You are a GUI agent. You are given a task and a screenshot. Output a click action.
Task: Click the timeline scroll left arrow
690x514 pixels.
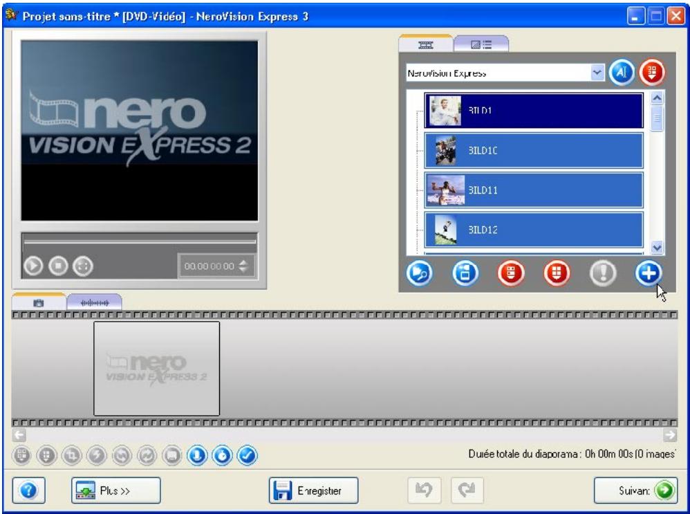(x=19, y=435)
